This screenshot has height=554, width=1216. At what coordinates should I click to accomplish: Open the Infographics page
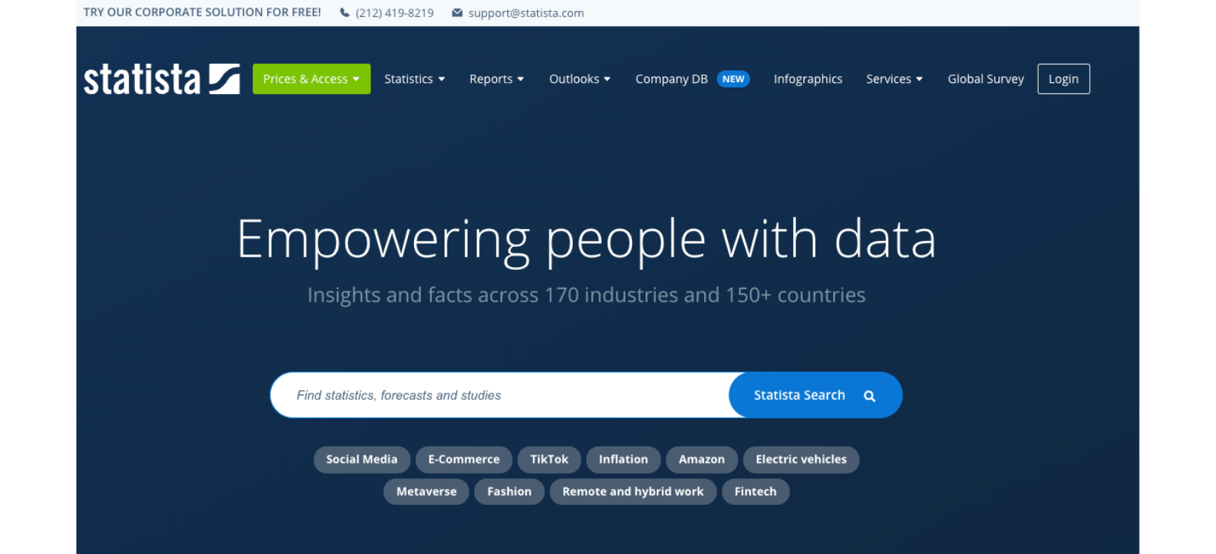coord(808,79)
